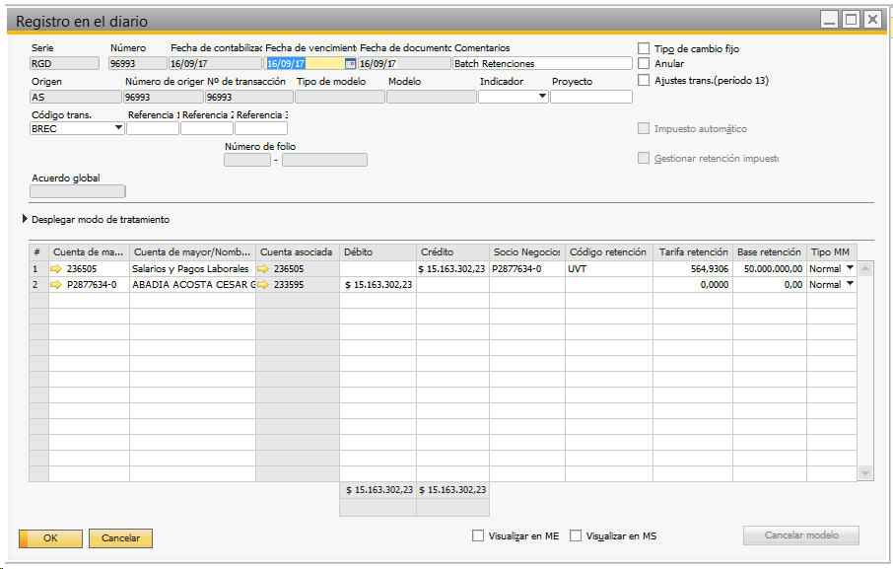Check the Anular checkbox
Screen dimensions: 893x569
pos(644,64)
